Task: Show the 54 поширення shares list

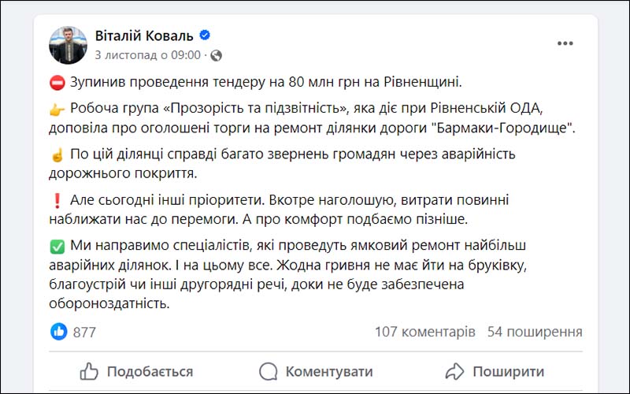Action: [535, 332]
